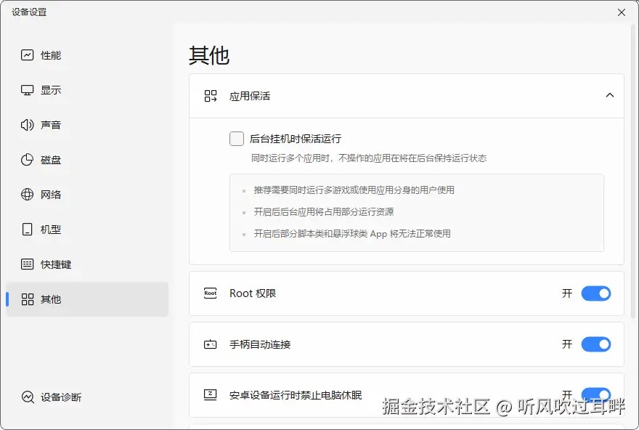Open the 设备诊断 link
Image resolution: width=639 pixels, height=430 pixels.
point(61,397)
